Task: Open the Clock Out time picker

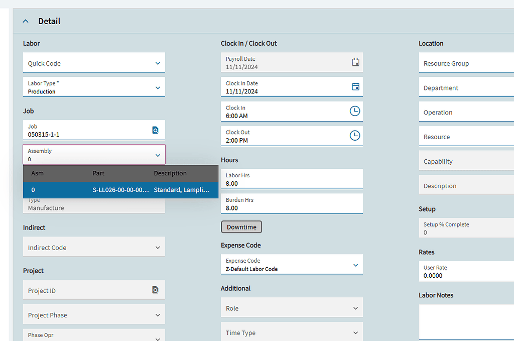Action: click(355, 135)
